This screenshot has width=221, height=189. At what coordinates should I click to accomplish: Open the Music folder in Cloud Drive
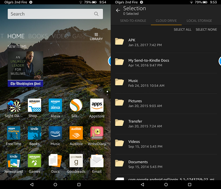166,83
